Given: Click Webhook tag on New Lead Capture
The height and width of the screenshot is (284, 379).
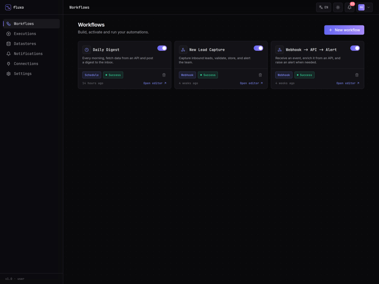Looking at the screenshot, I should tap(187, 75).
